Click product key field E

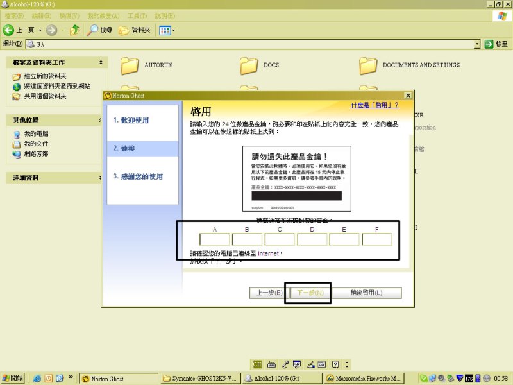(344, 239)
